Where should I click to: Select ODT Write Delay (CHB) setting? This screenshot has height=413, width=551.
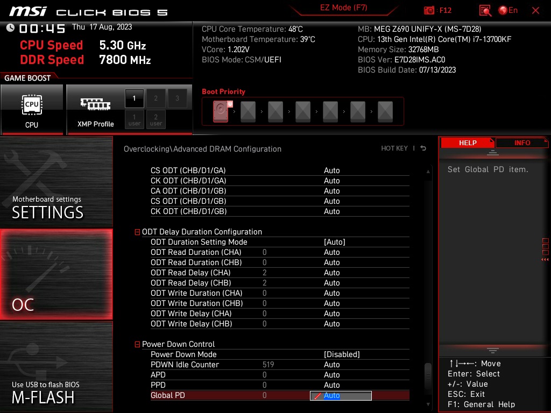[x=280, y=323]
